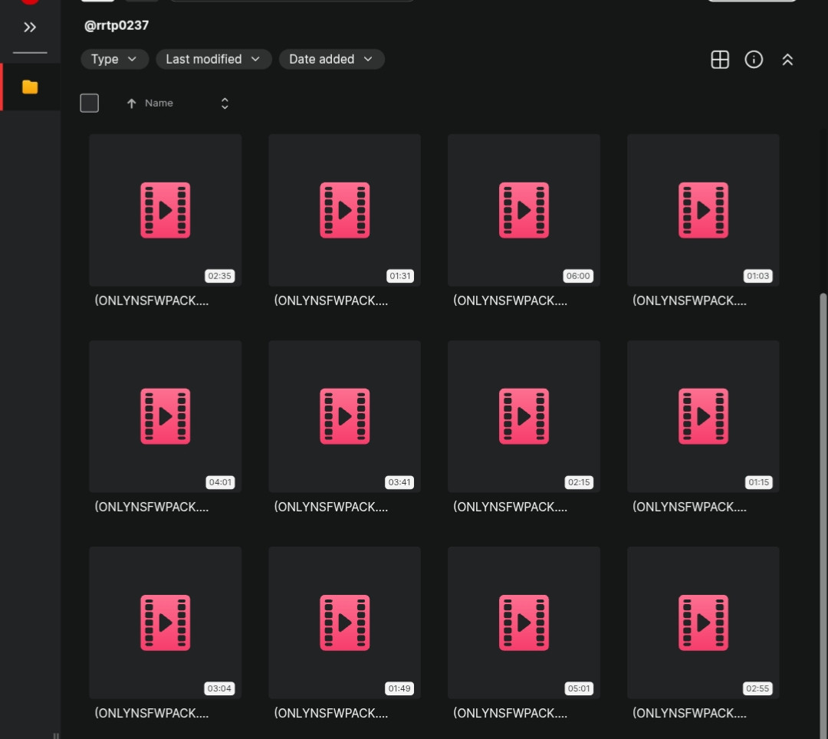Expand the sidebar with the double-arrow icon

(30, 28)
